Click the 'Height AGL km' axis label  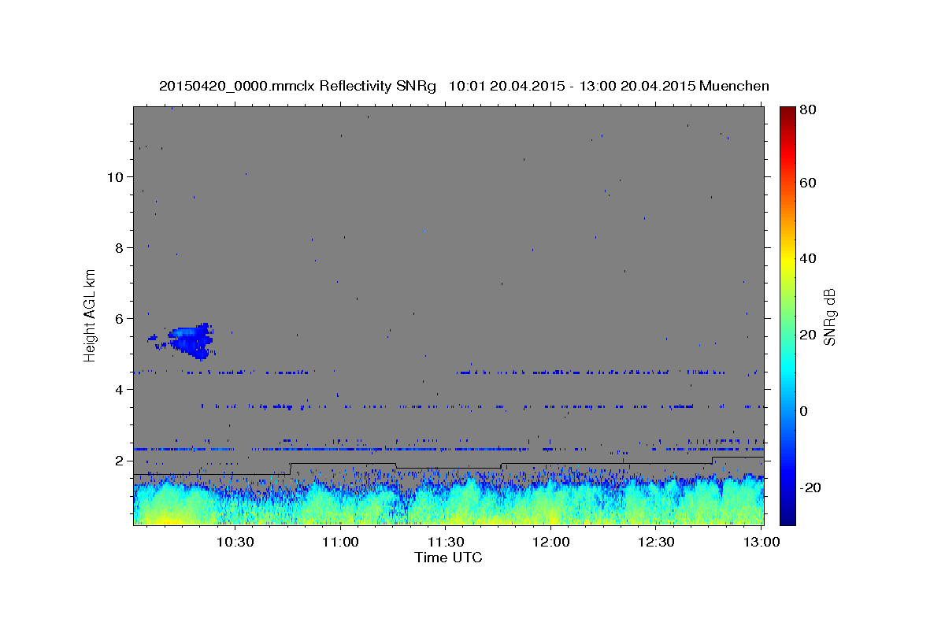click(91, 316)
